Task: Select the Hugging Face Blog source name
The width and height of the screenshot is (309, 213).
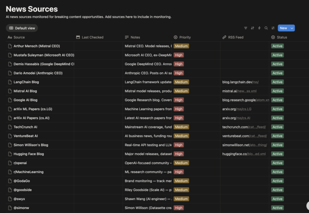Action: 29,154
